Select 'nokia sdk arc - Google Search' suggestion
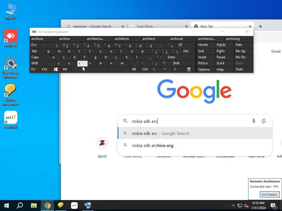The width and height of the screenshot is (282, 211). coord(195,133)
